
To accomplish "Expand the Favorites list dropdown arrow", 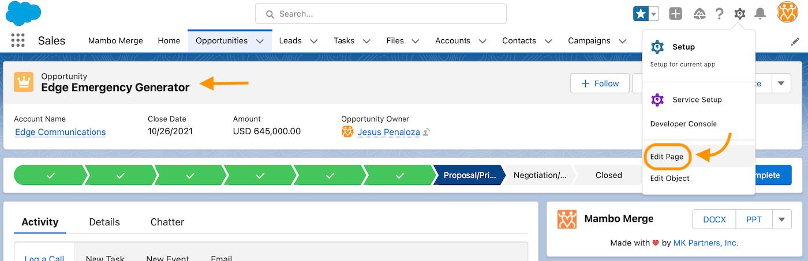I will [654, 14].
